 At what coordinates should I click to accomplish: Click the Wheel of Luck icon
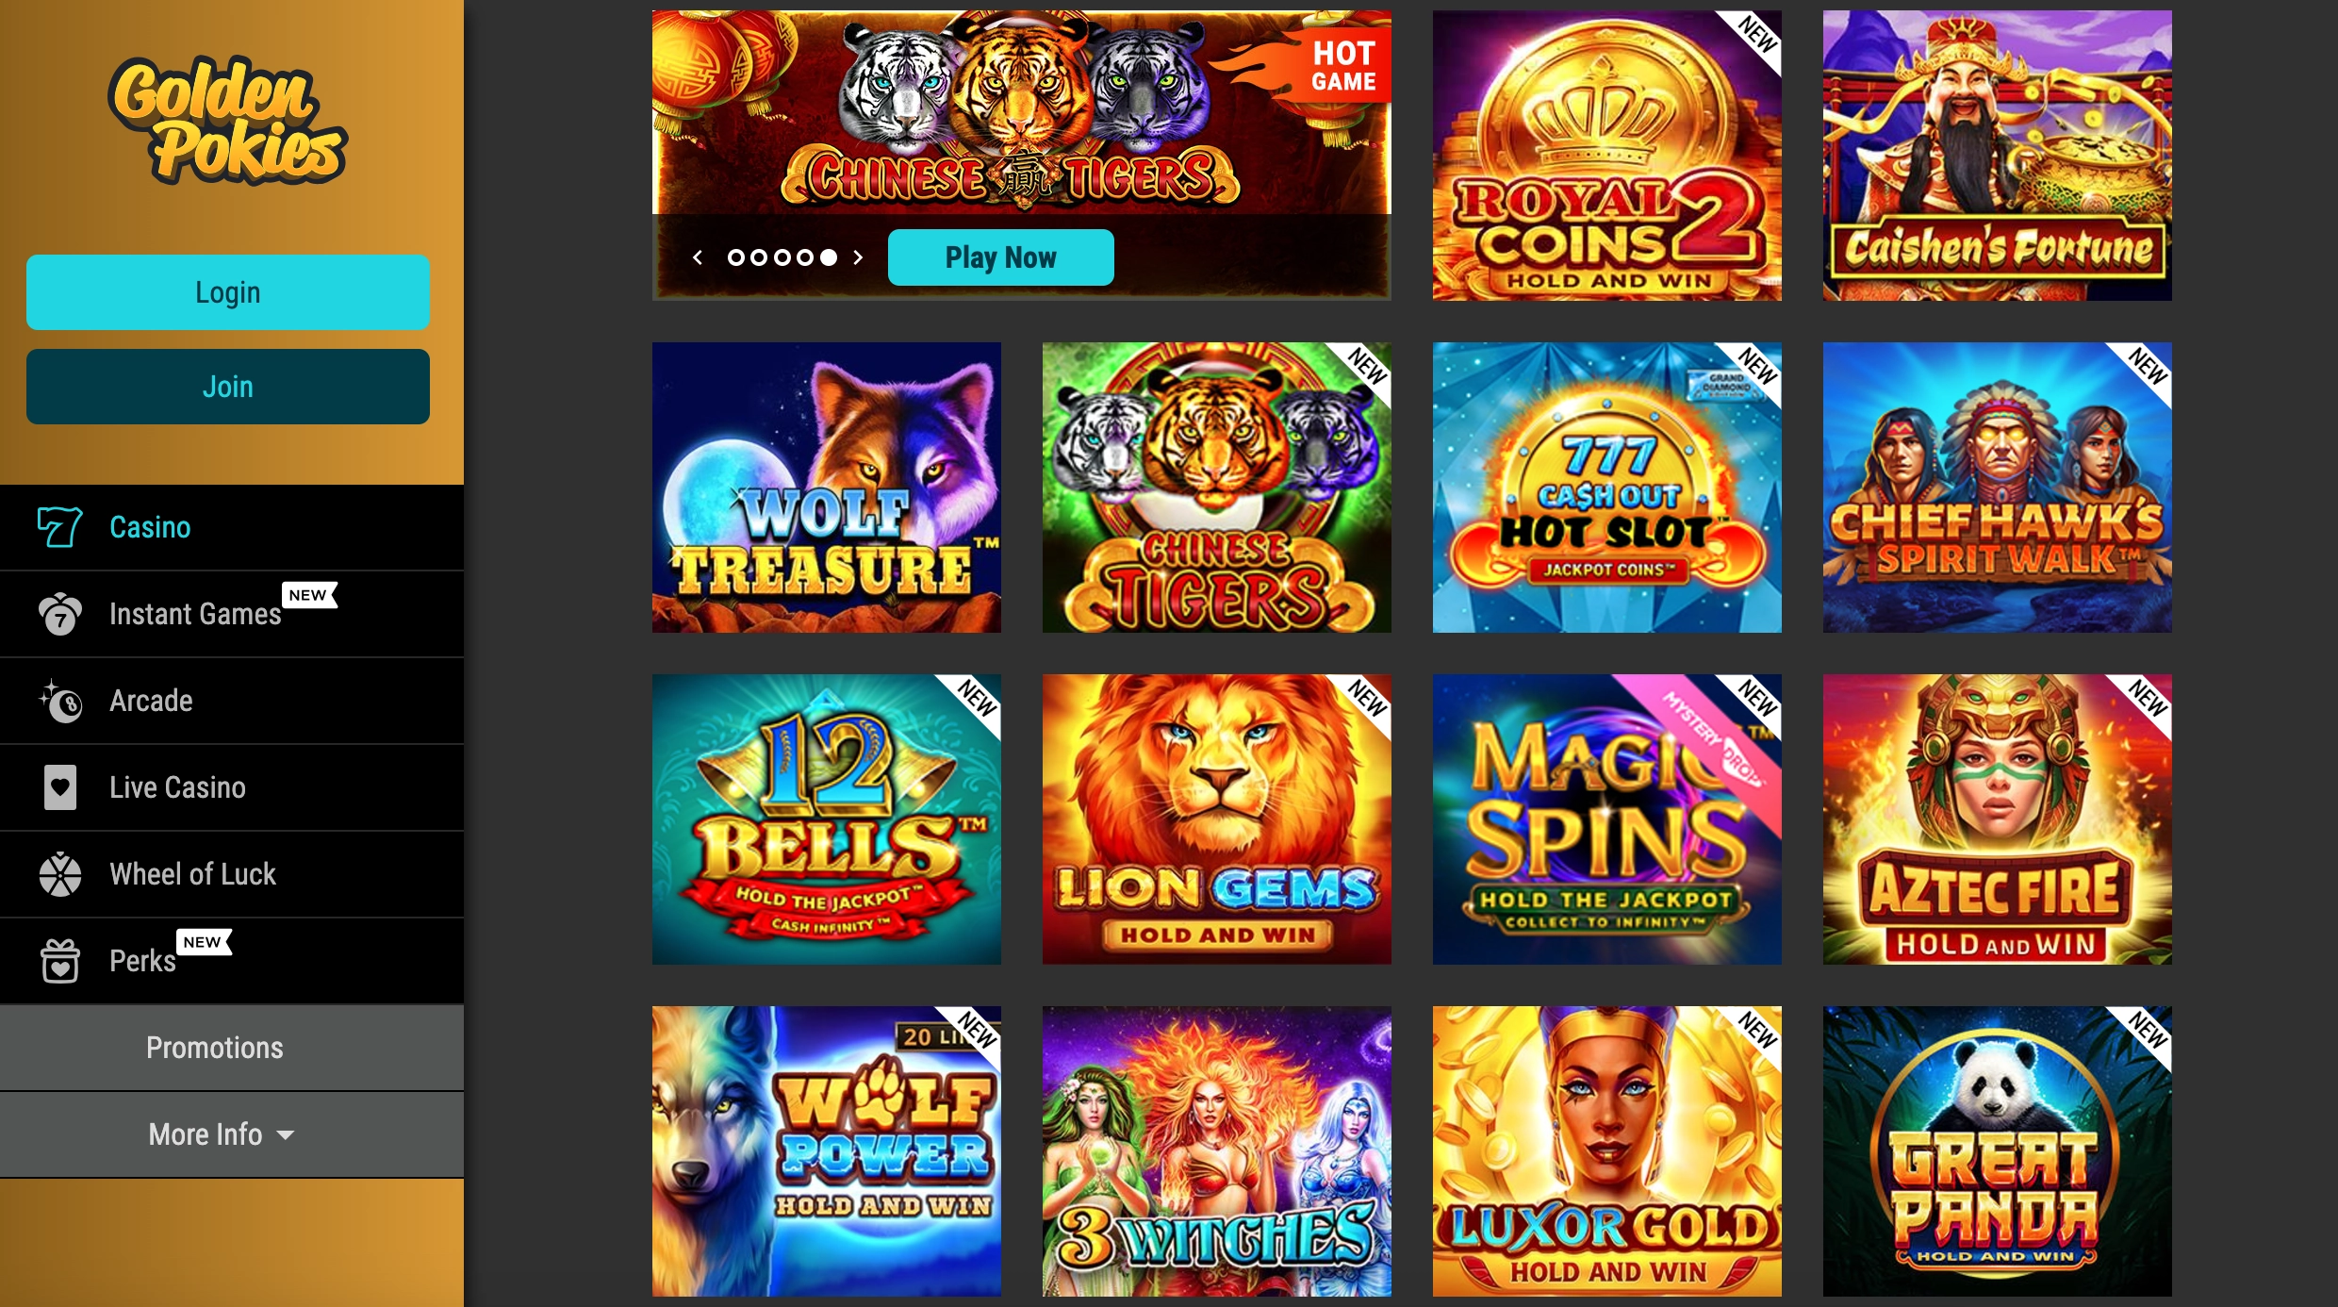(60, 874)
